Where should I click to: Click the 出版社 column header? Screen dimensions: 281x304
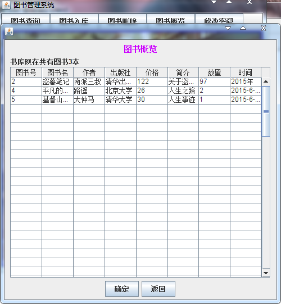point(120,72)
